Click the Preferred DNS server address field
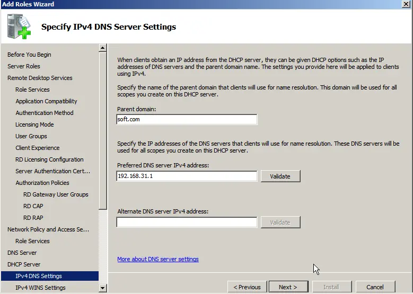The width and height of the screenshot is (413, 294). tap(187, 176)
